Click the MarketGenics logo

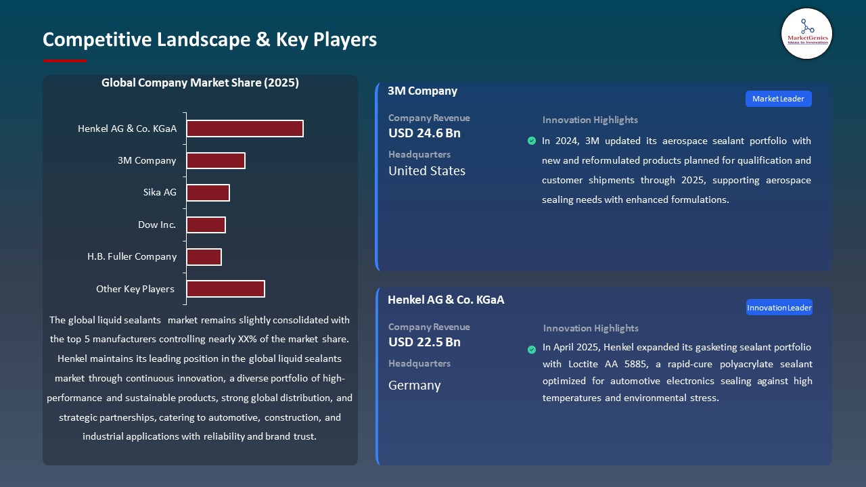pos(806,34)
